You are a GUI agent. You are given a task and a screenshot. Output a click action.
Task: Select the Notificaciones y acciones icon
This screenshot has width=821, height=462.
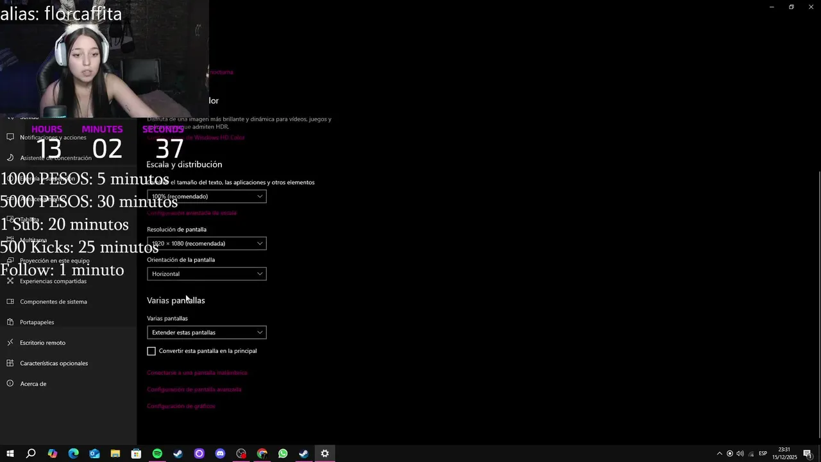[x=10, y=137]
